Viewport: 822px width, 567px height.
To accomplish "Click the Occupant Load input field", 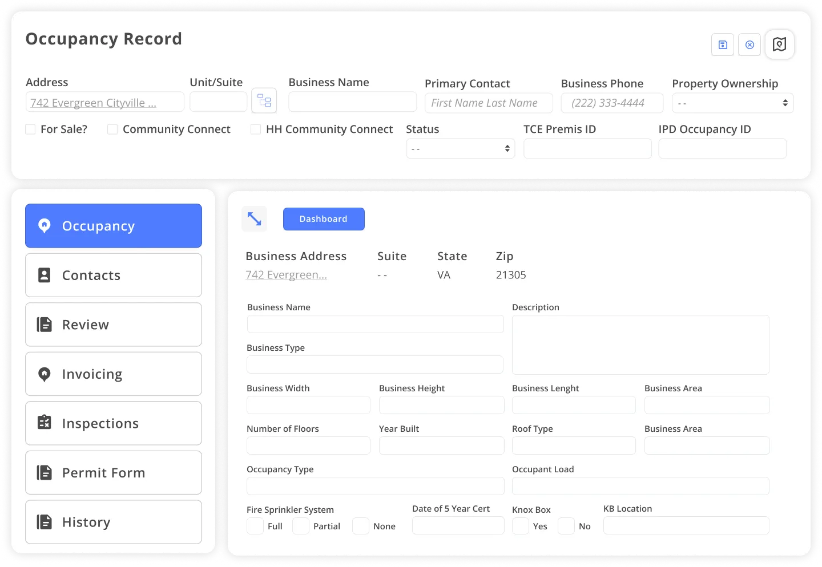I will [x=639, y=486].
